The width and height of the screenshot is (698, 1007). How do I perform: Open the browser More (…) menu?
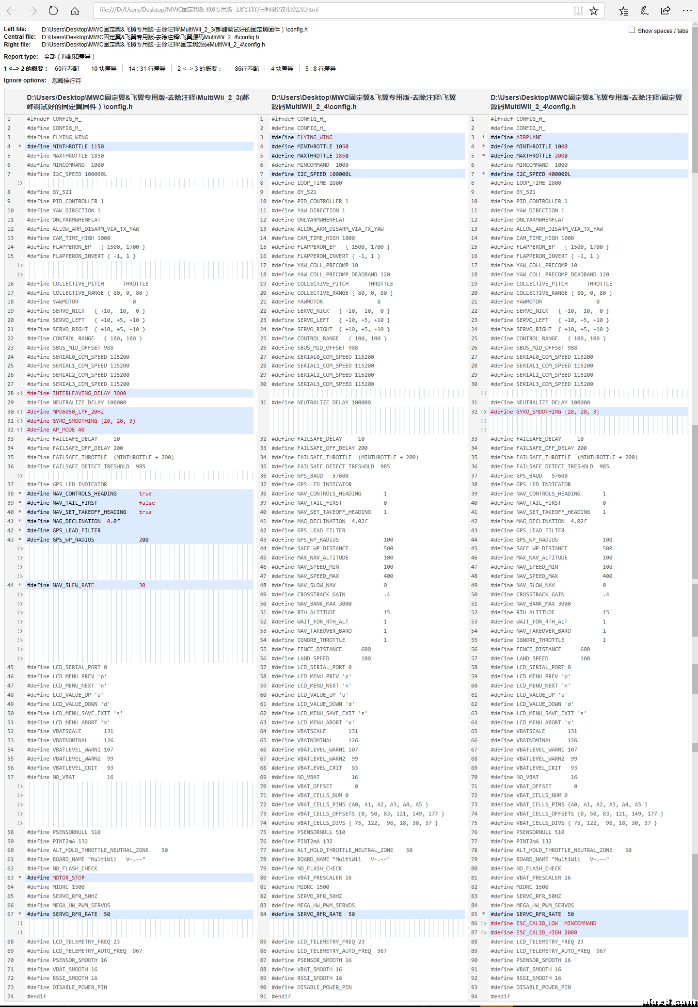tap(687, 11)
